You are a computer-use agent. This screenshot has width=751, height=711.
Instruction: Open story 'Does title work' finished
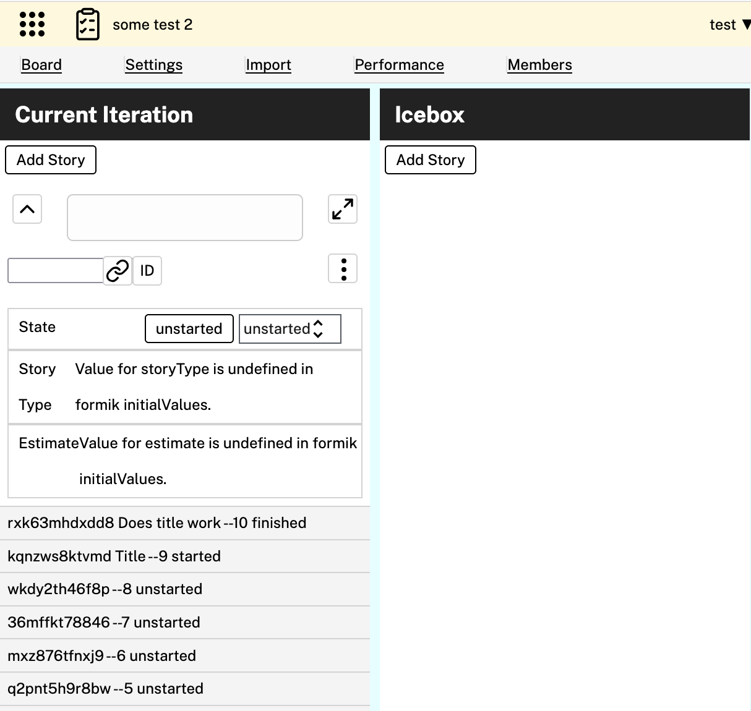(157, 523)
